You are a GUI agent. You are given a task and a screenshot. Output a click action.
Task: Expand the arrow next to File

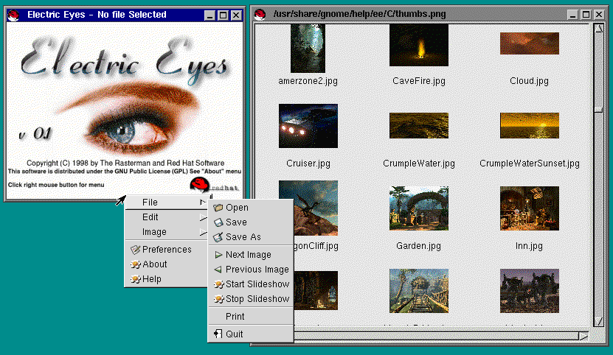pos(203,203)
